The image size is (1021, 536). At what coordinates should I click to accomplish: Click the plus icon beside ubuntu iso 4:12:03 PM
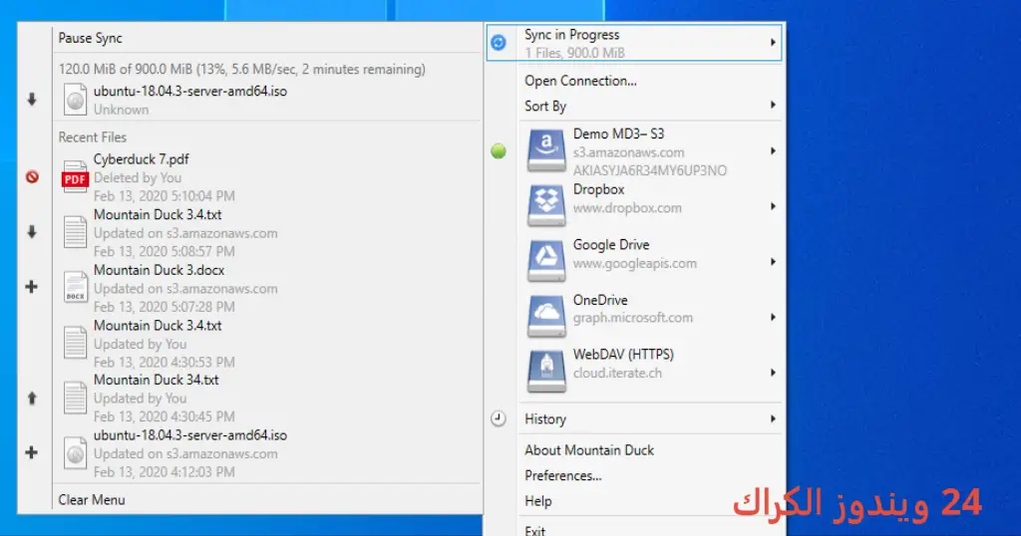coord(31,452)
